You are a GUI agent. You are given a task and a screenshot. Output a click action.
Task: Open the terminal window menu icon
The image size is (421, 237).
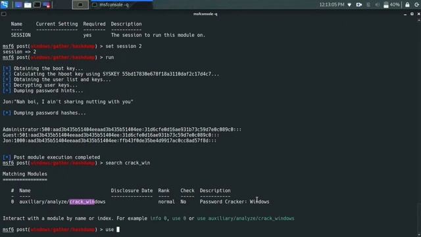(4, 14)
